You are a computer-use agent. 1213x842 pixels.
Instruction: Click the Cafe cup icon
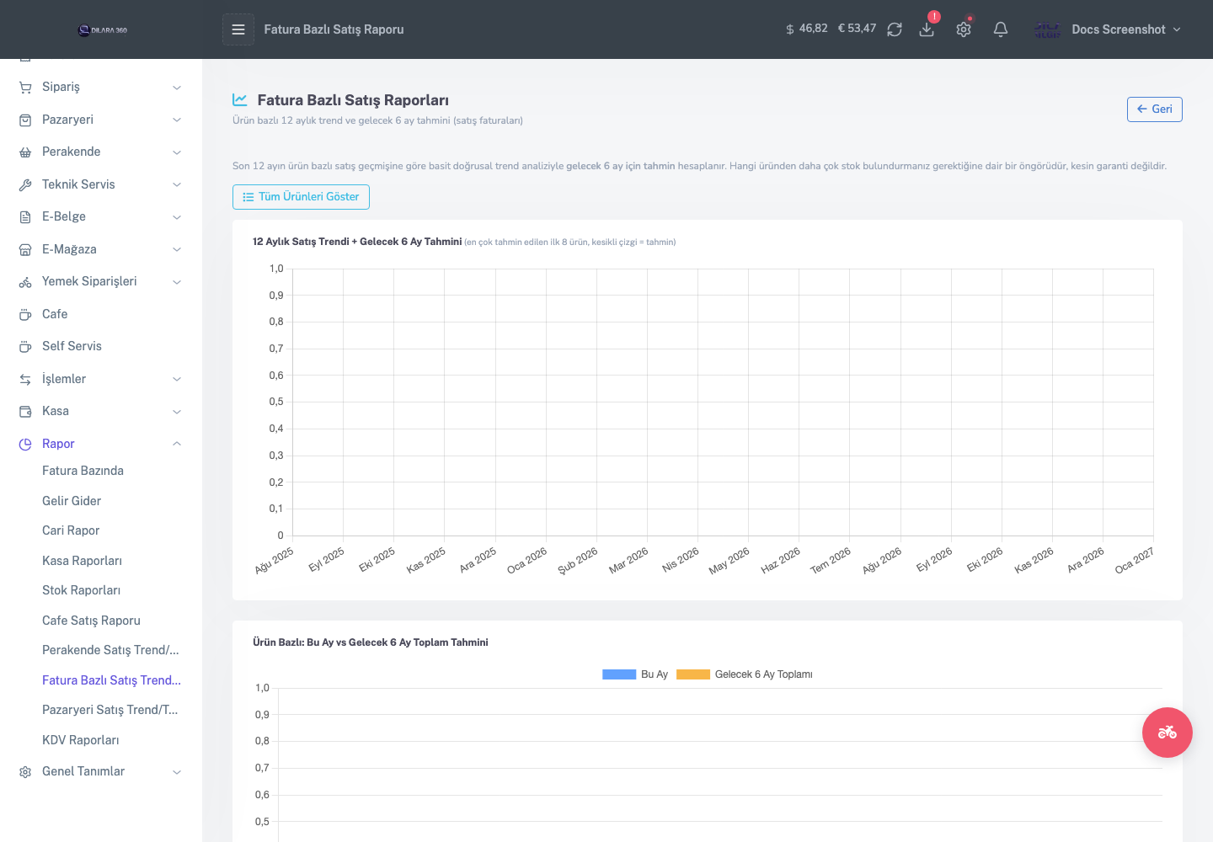click(x=25, y=314)
